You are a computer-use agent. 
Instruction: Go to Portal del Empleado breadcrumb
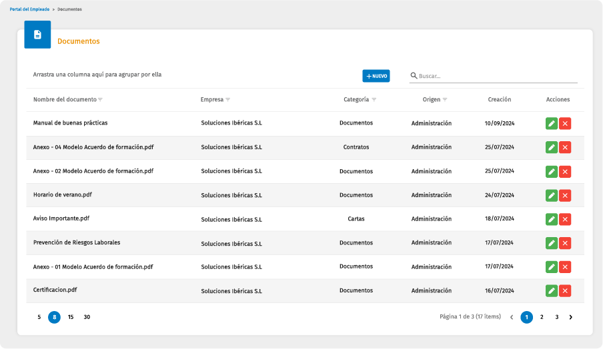click(x=29, y=9)
